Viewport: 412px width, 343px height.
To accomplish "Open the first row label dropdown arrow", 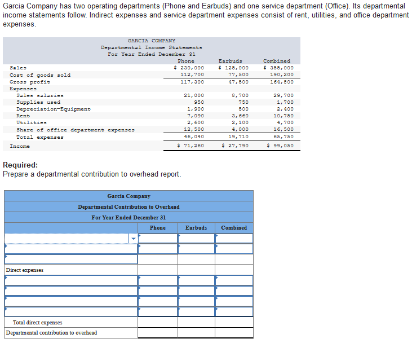I will pyautogui.click(x=134, y=239).
